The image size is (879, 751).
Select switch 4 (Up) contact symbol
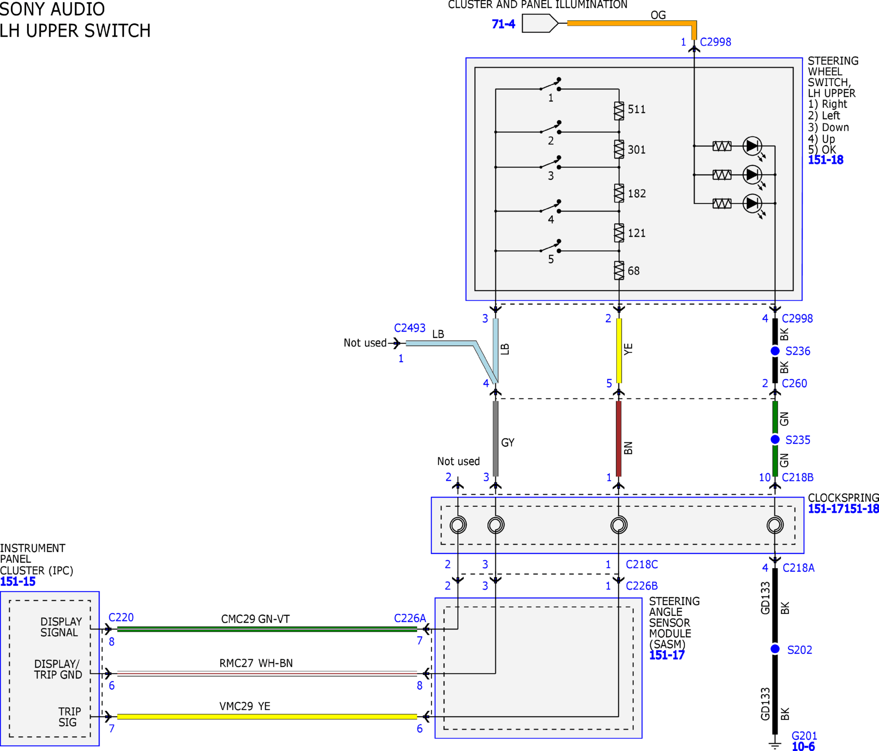point(551,206)
